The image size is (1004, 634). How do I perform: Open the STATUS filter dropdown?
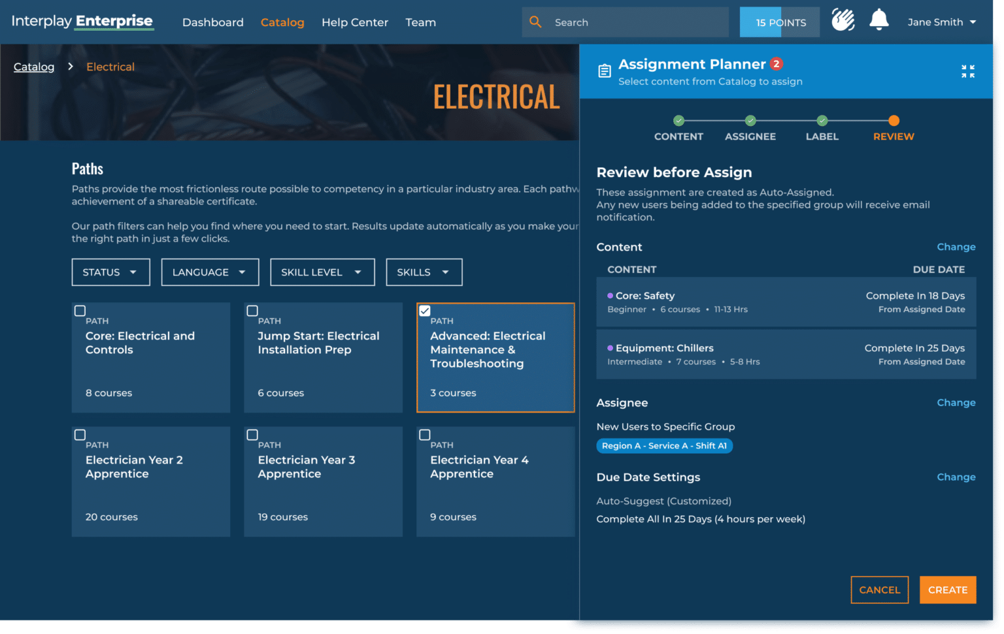(110, 272)
